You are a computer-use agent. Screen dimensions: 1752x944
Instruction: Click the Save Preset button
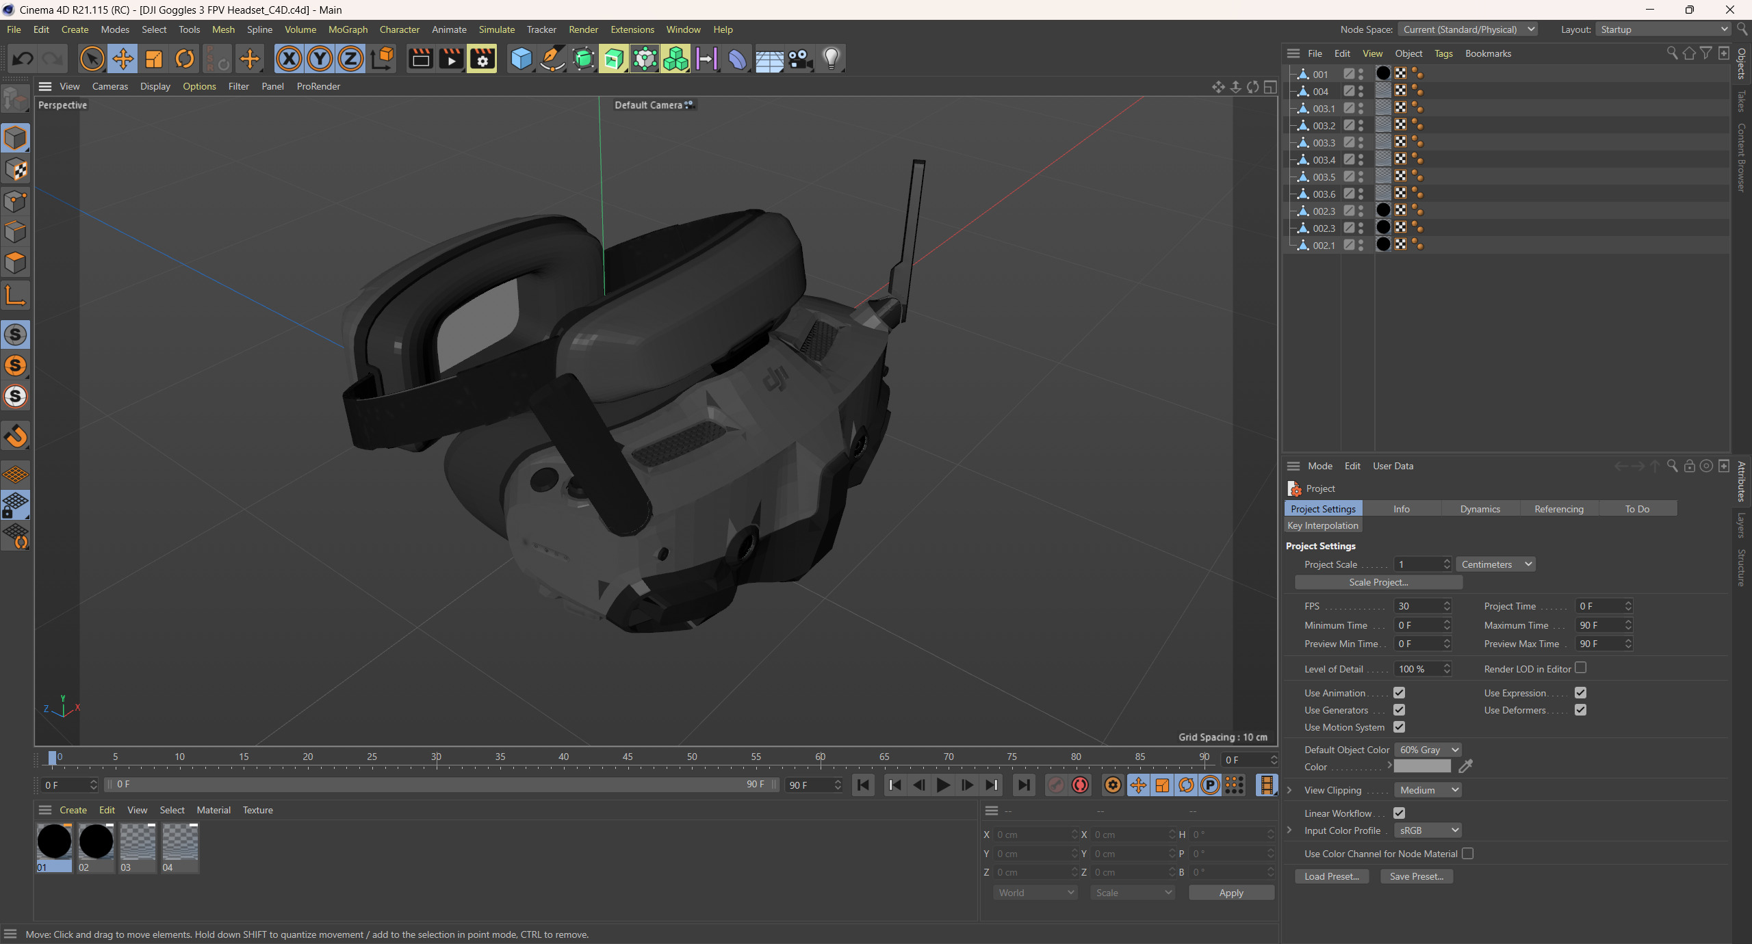(1417, 876)
